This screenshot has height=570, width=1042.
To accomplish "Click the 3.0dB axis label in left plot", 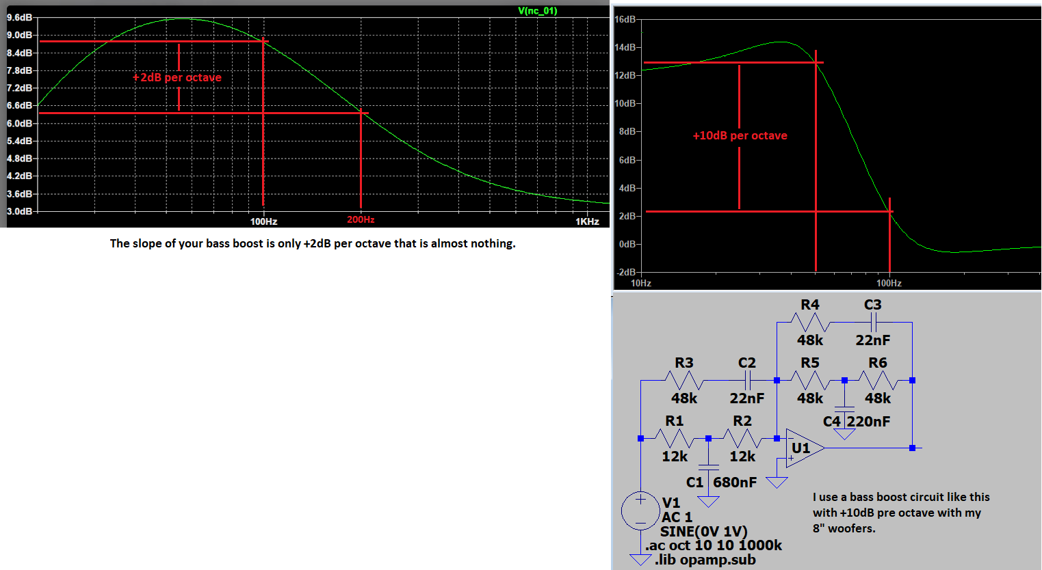I will pyautogui.click(x=20, y=211).
